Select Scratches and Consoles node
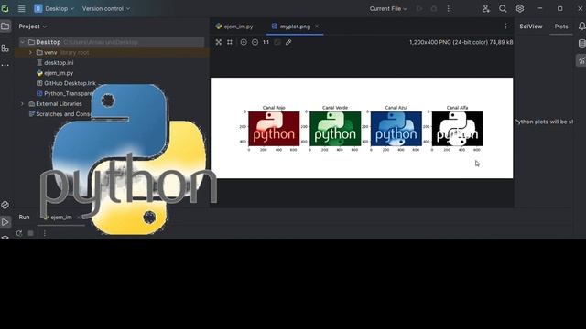The height and width of the screenshot is (329, 586). tap(60, 114)
